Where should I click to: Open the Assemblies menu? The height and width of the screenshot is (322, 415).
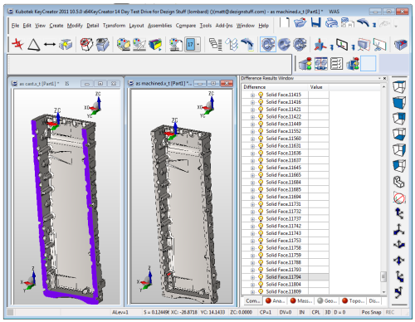[159, 26]
